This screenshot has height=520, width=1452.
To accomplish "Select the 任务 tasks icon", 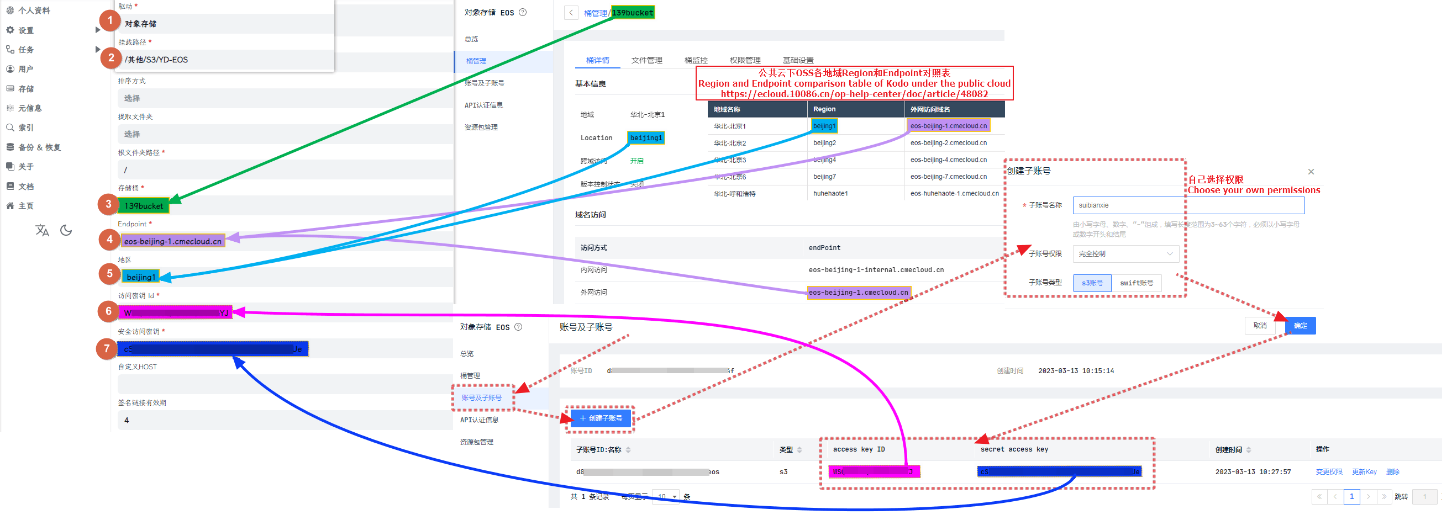I will (10, 50).
